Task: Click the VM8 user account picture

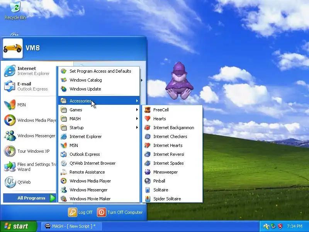Action: (13, 48)
